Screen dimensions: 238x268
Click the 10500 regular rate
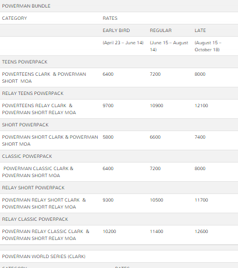click(157, 200)
